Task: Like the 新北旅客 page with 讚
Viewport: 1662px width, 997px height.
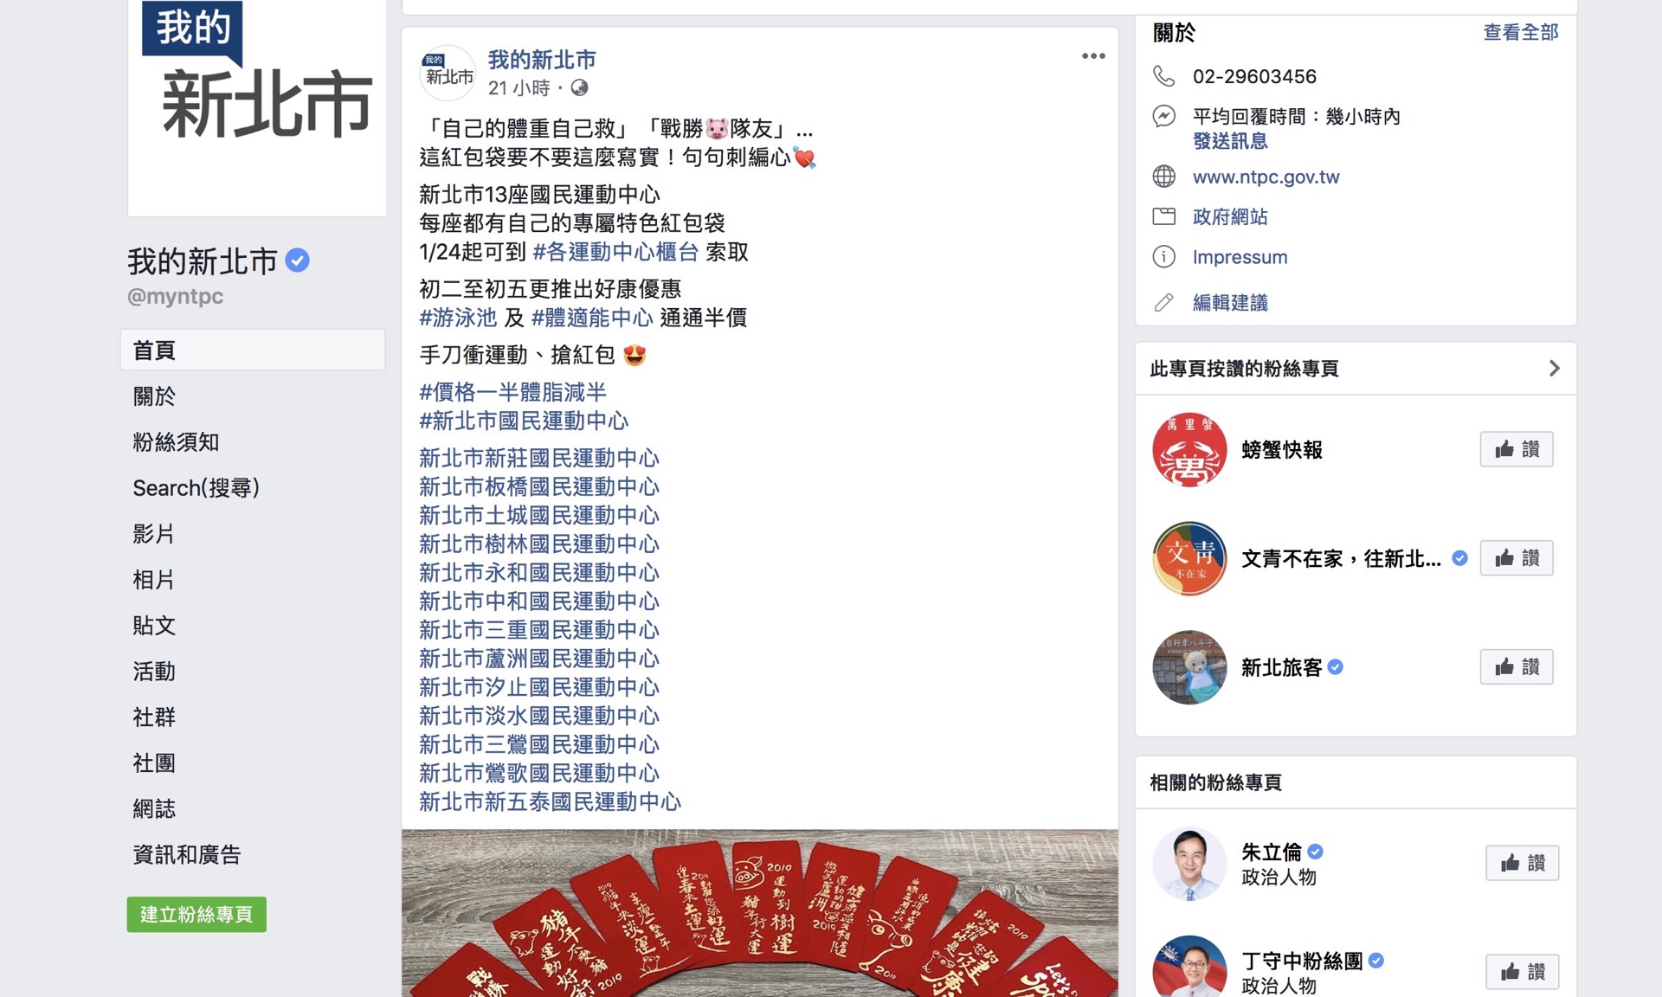Action: (x=1517, y=667)
